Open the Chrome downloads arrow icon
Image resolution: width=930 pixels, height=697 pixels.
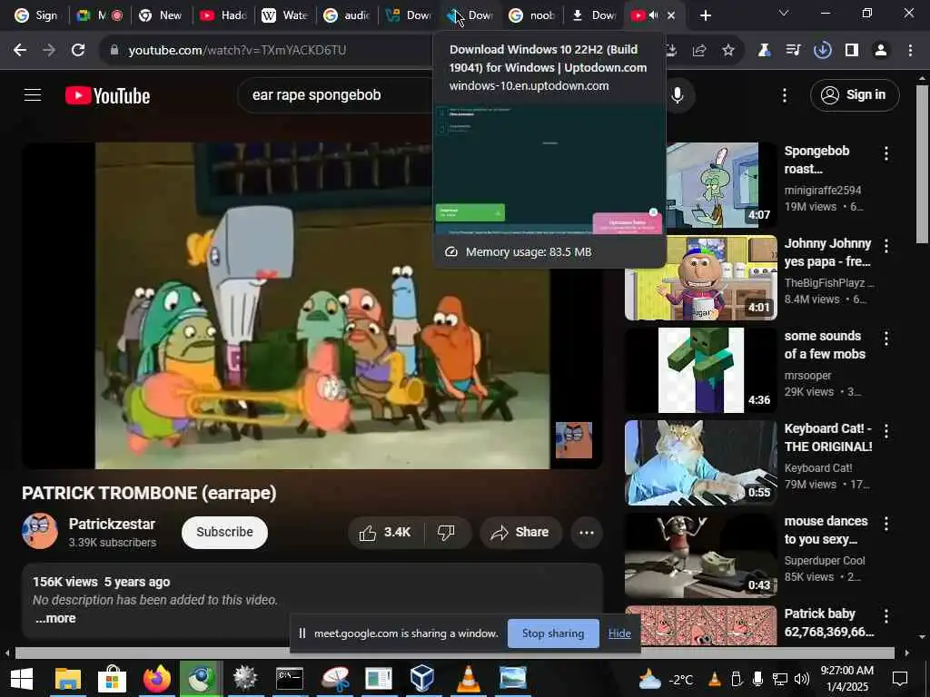(822, 51)
